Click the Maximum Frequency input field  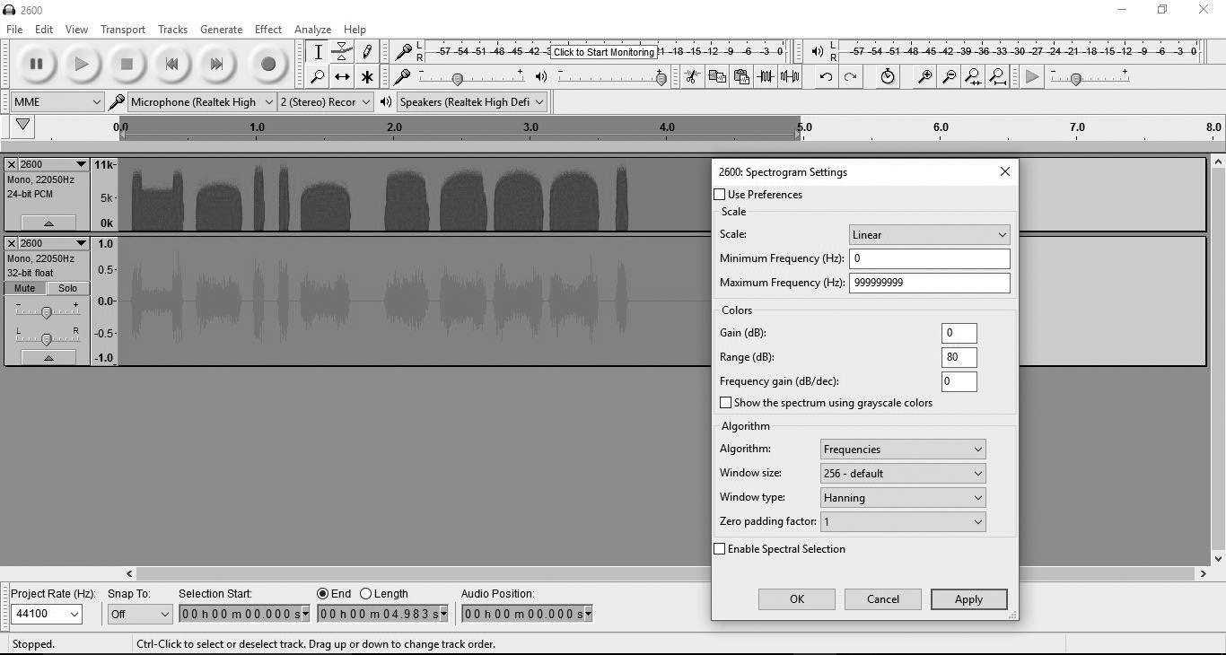929,283
